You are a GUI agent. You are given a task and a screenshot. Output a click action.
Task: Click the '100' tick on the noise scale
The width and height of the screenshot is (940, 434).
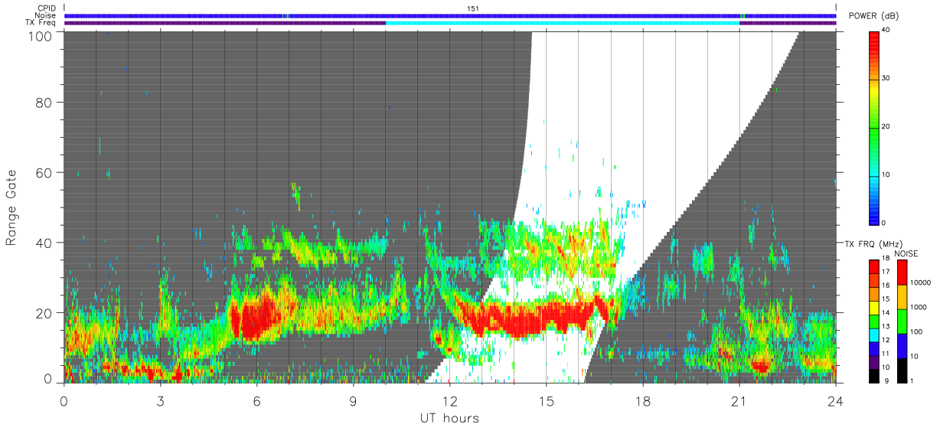(x=917, y=331)
